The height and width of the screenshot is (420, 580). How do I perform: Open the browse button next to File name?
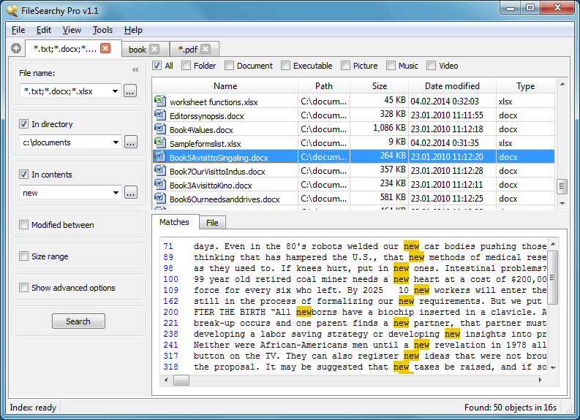(x=130, y=91)
